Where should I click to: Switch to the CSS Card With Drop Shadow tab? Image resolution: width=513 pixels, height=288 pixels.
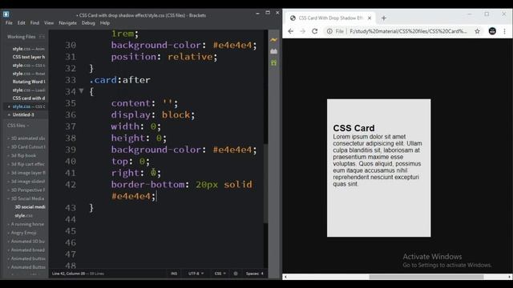tap(330, 18)
